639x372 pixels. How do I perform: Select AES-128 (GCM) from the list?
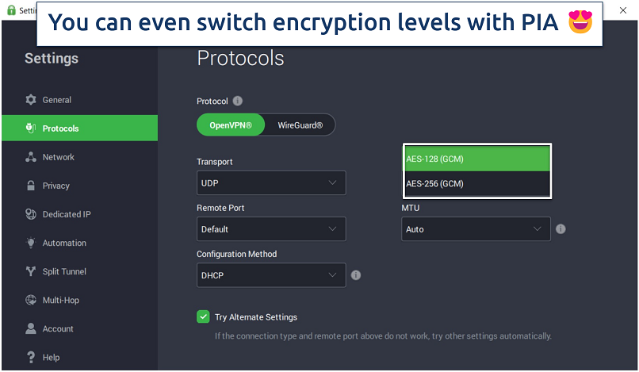[476, 159]
